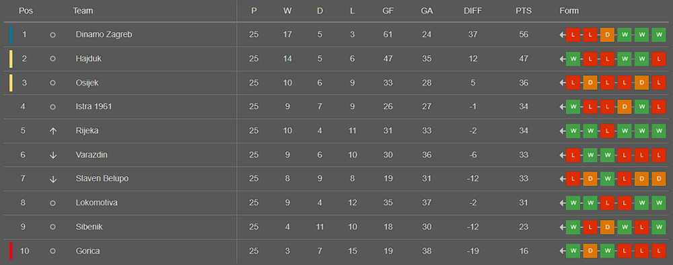Viewport: 673px width, 265px height.
Task: Click Slaven Belupo's downward position arrow
Action: (x=52, y=179)
